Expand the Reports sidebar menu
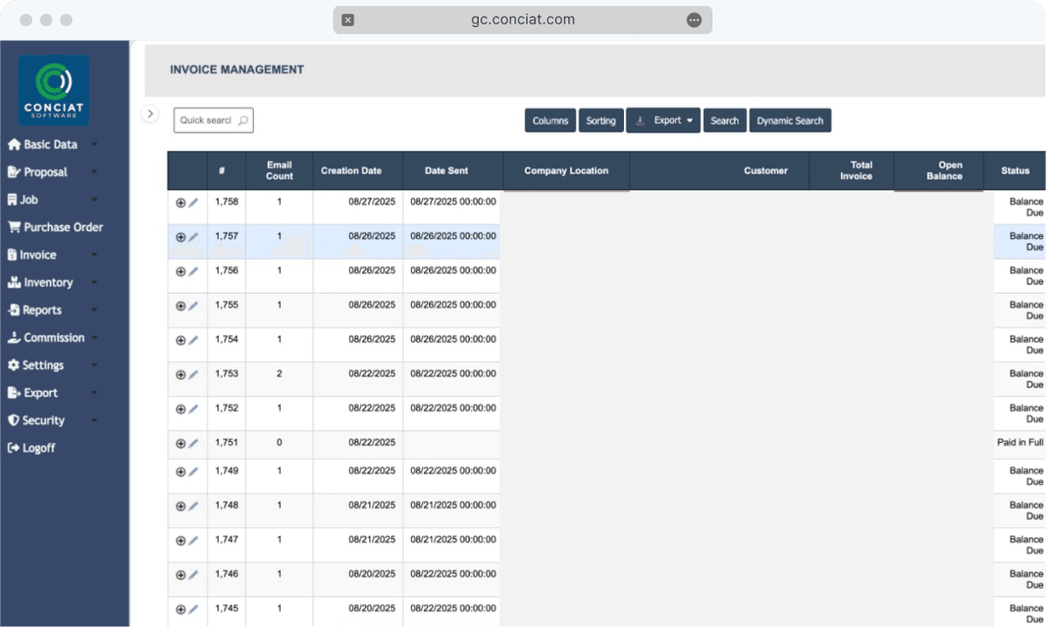1047x627 pixels. pos(52,310)
